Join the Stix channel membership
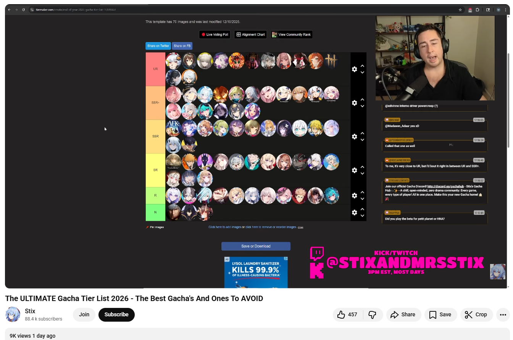The width and height of the screenshot is (513, 340). tap(84, 314)
